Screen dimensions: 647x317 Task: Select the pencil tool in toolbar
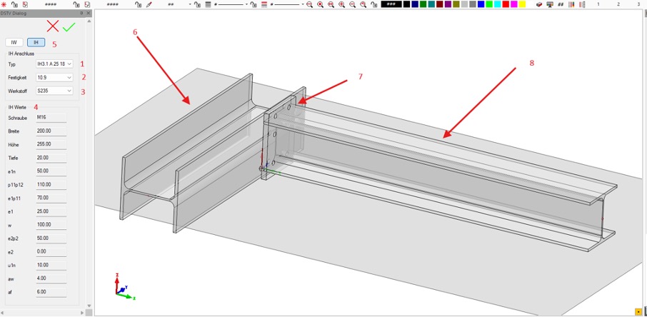[x=149, y=4]
